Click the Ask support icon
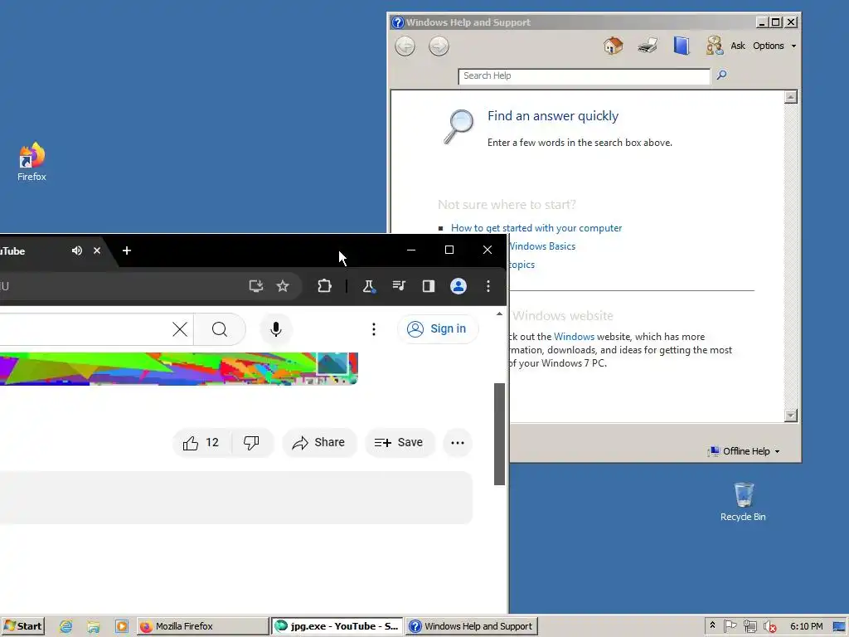Screen dimensions: 849x637 coord(715,46)
